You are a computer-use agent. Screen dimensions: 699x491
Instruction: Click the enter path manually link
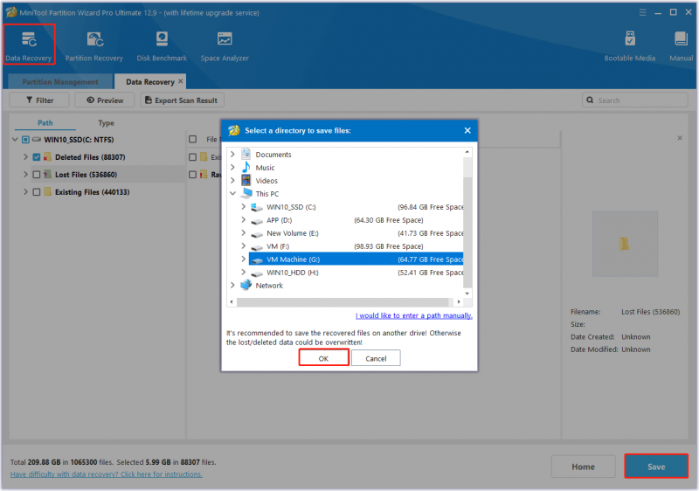[x=413, y=315]
